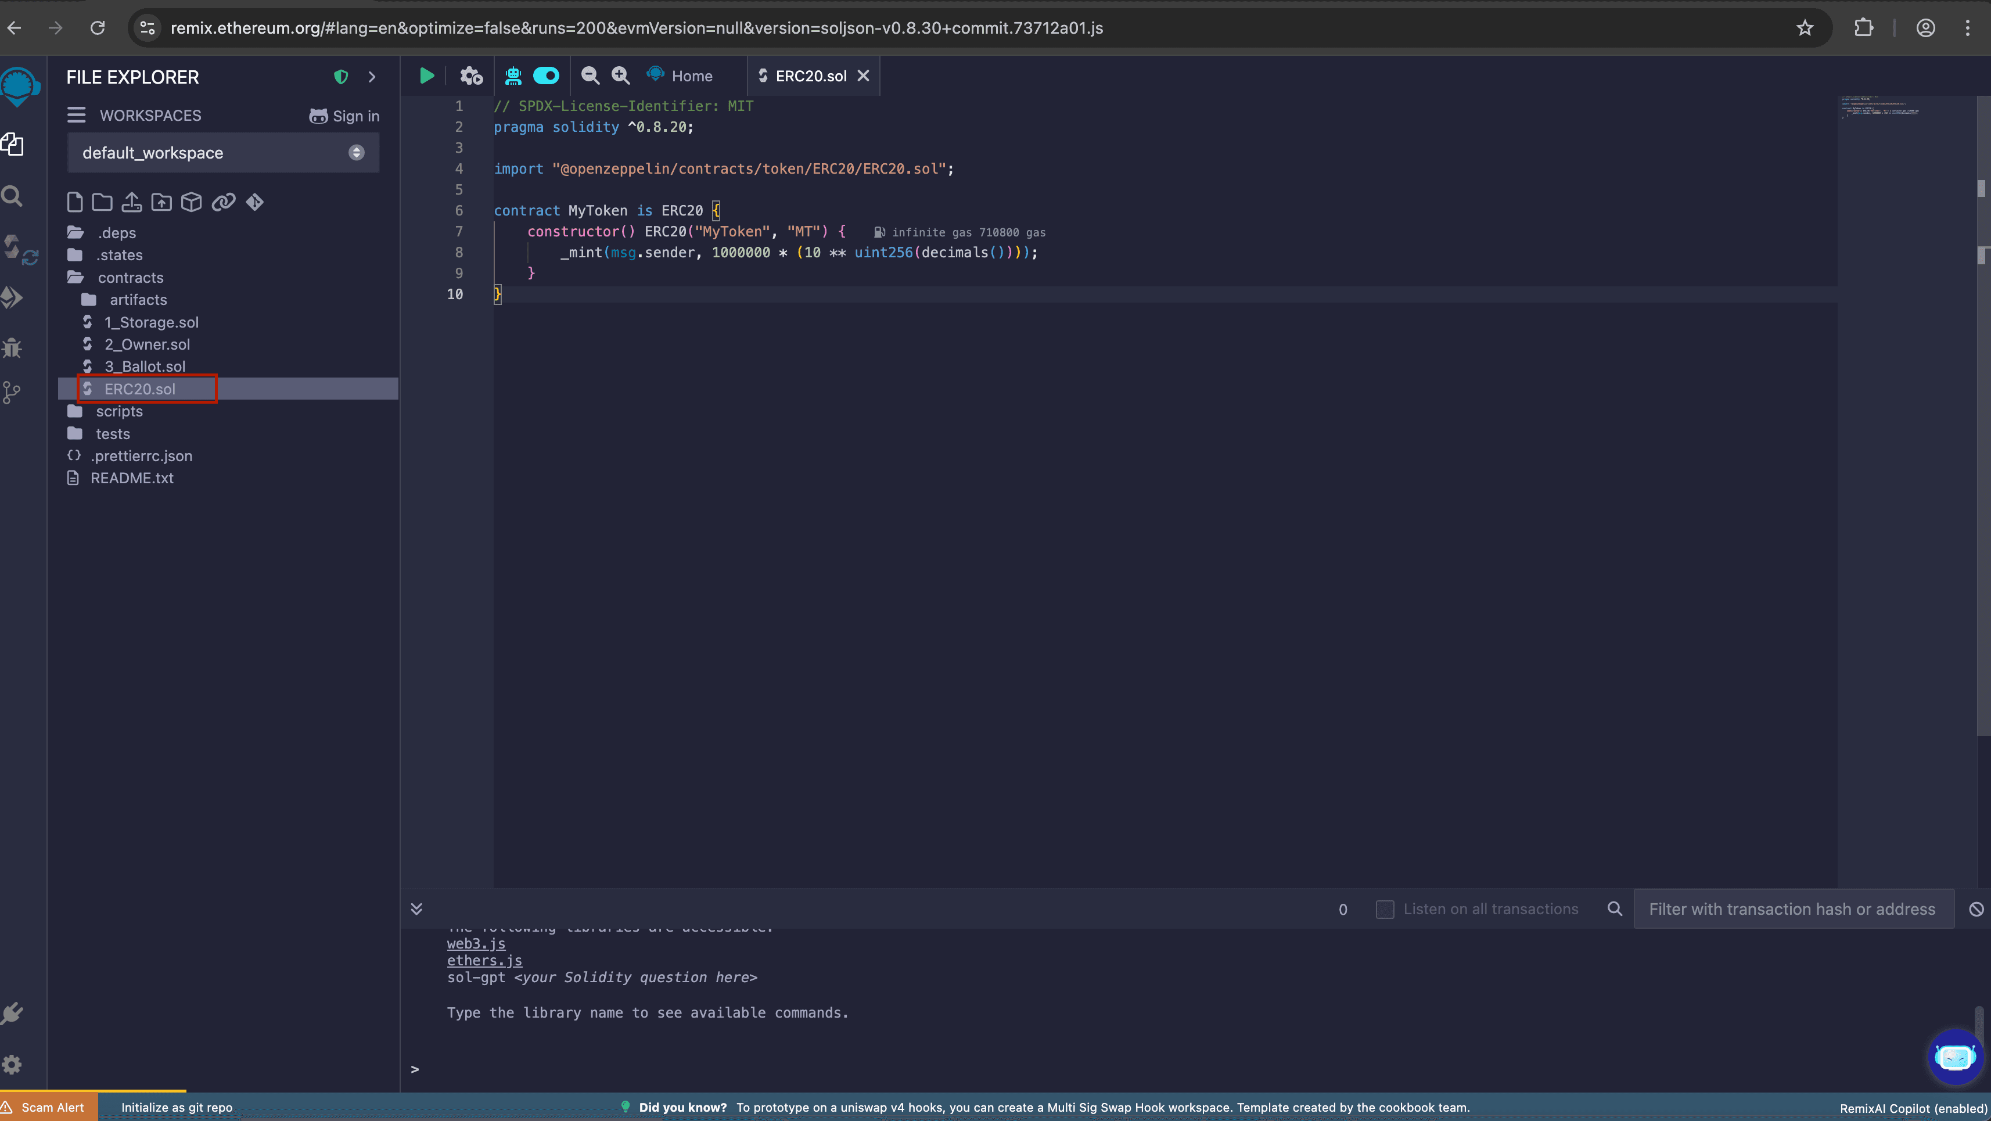Open the Git source control sidebar icon

tap(12, 393)
